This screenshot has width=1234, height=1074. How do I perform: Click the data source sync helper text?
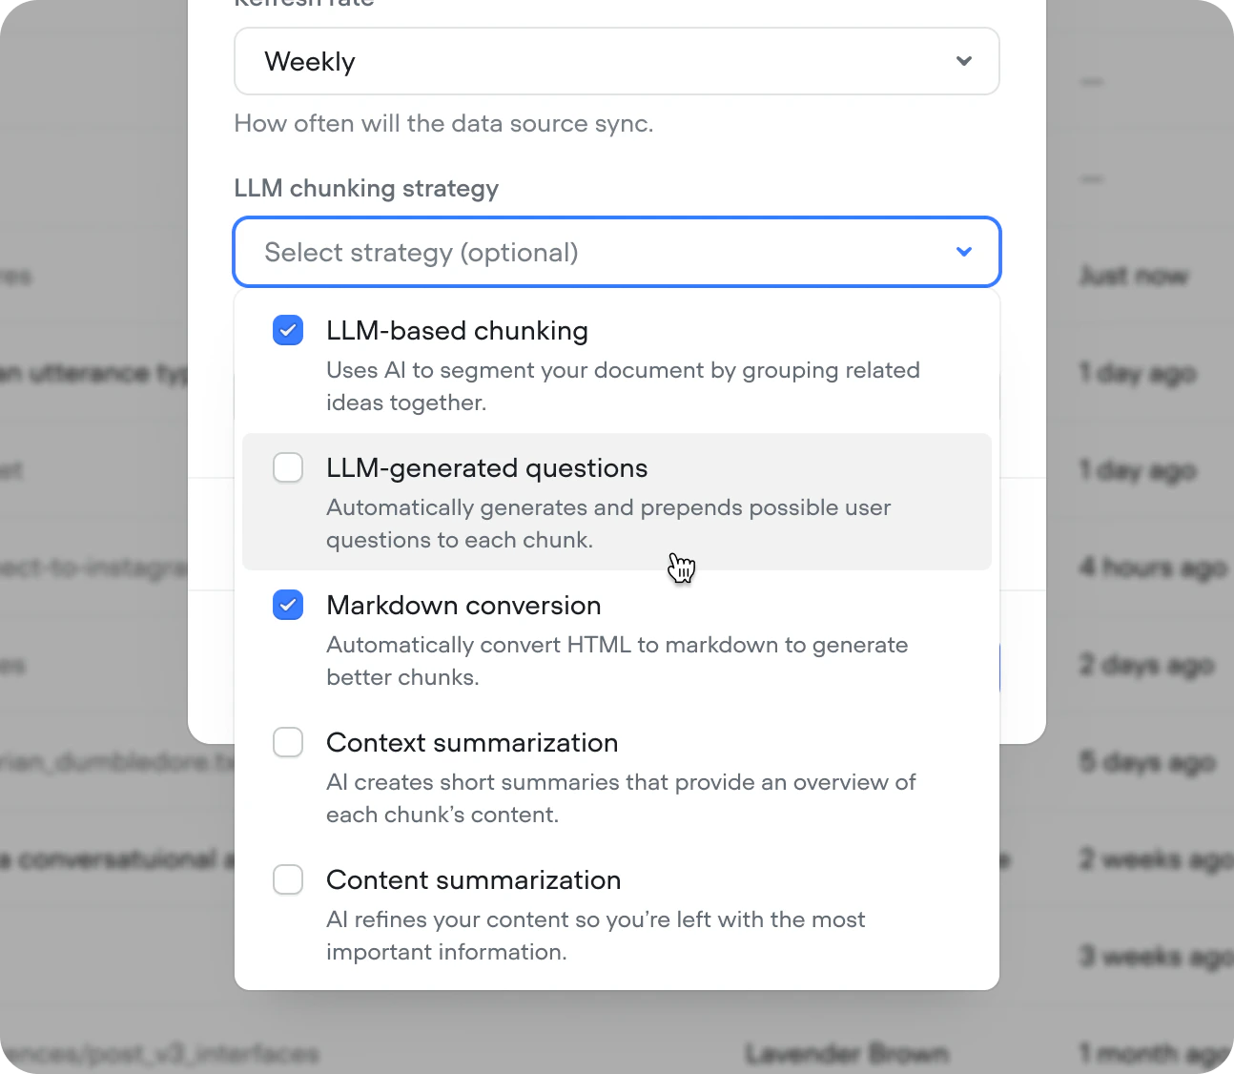(443, 124)
